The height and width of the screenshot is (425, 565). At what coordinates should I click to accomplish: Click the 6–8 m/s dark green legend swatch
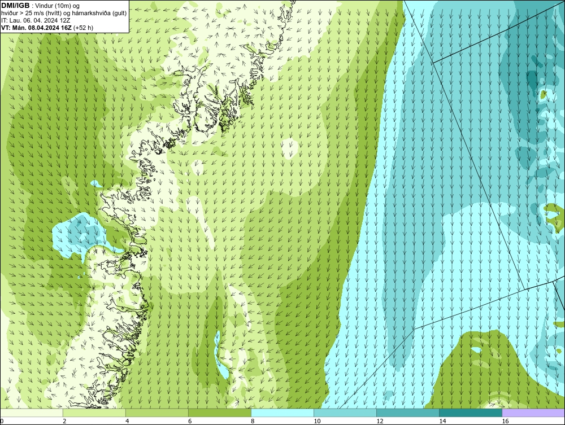(220, 413)
